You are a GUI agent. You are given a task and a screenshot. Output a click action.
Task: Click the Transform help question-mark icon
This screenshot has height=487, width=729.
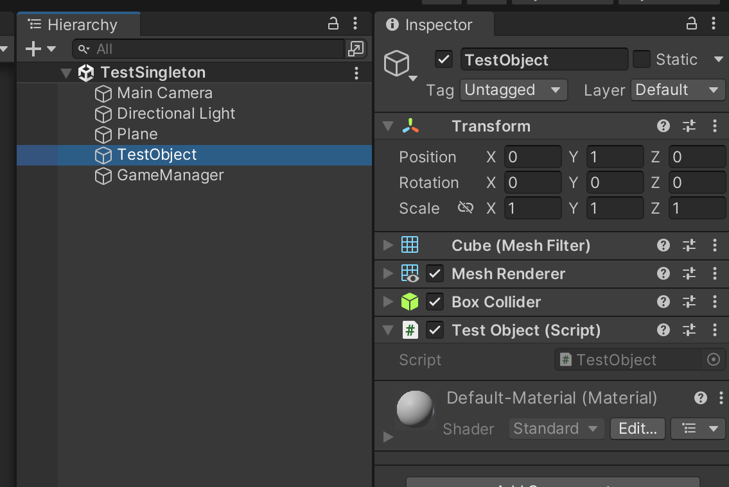click(663, 126)
